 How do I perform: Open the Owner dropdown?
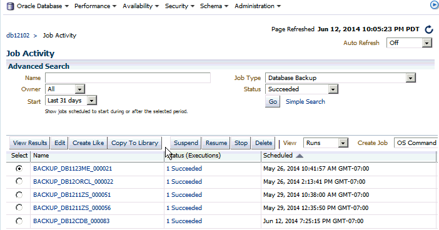65,89
